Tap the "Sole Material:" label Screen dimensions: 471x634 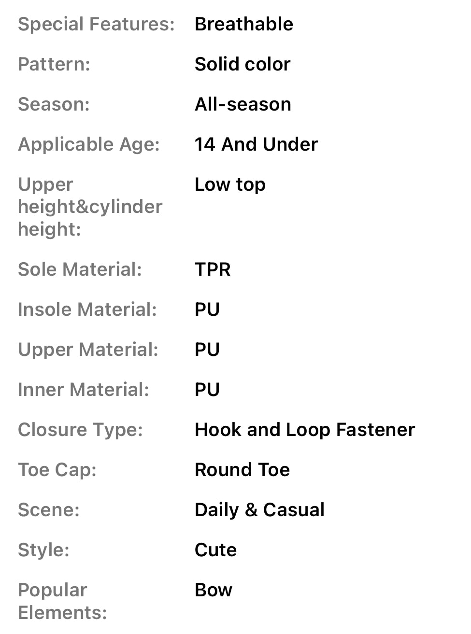click(x=80, y=269)
